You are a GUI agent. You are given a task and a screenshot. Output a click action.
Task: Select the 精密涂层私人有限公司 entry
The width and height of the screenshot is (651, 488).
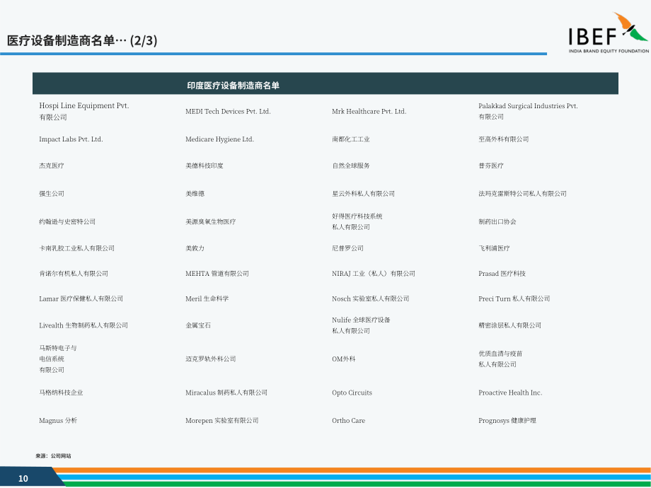click(510, 325)
